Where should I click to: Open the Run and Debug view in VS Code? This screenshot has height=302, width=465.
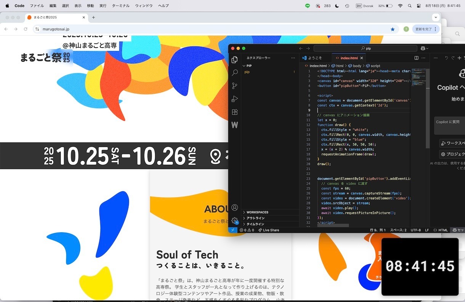pyautogui.click(x=235, y=99)
